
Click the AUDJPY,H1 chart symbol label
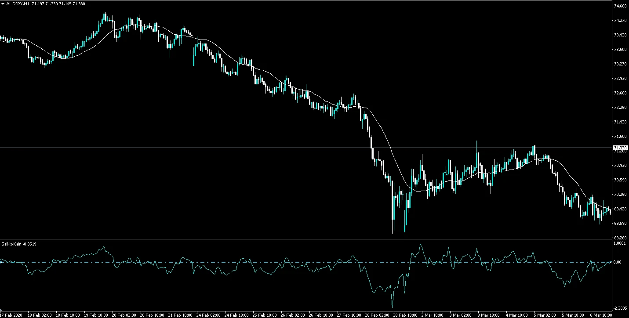click(18, 4)
